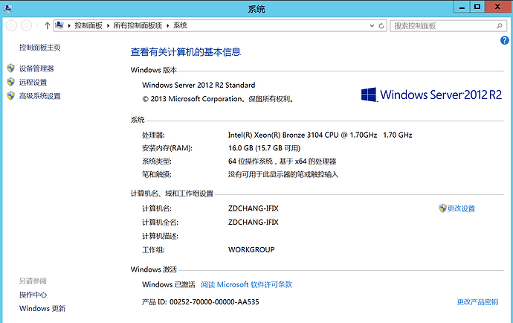Click the refresh button in address bar
The width and height of the screenshot is (513, 323).
(x=382, y=25)
